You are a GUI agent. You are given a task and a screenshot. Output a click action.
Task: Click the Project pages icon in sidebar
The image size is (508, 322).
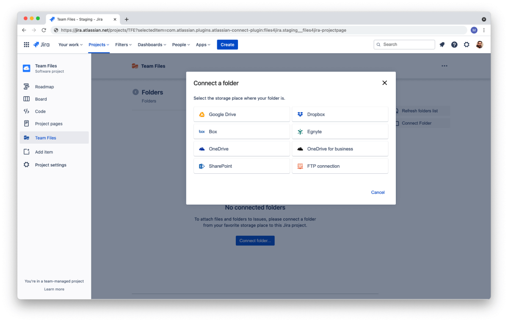click(26, 124)
